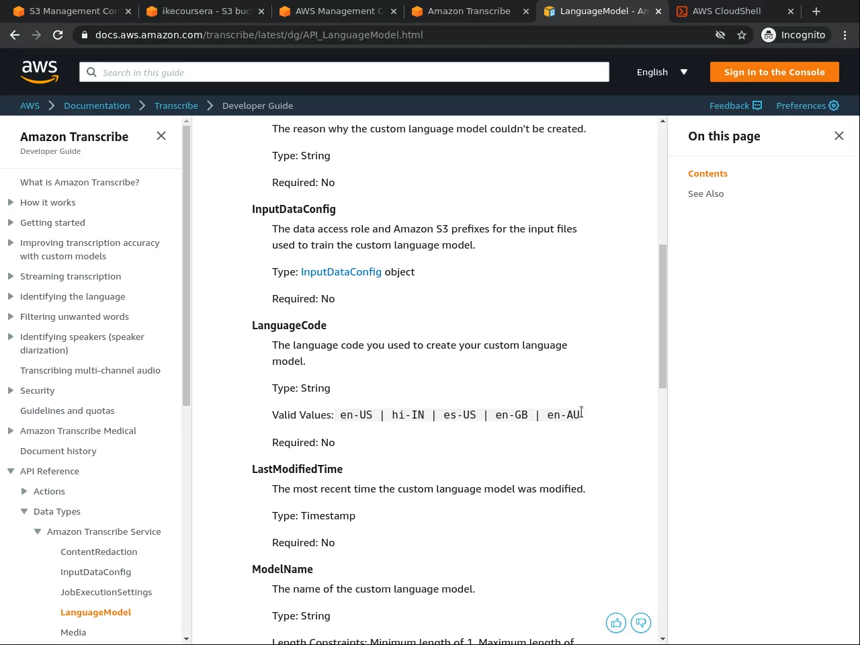The image size is (860, 645).
Task: Open the Feedback link
Action: [736, 105]
